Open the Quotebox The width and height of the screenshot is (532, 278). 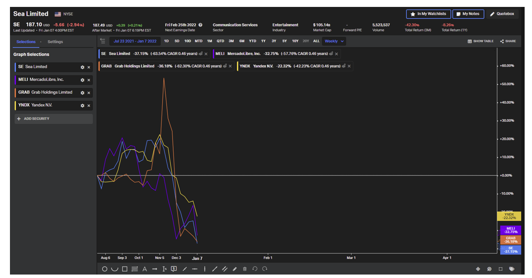[x=502, y=14]
